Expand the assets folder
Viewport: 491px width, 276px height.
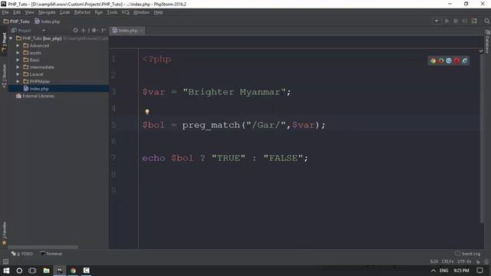pyautogui.click(x=18, y=53)
